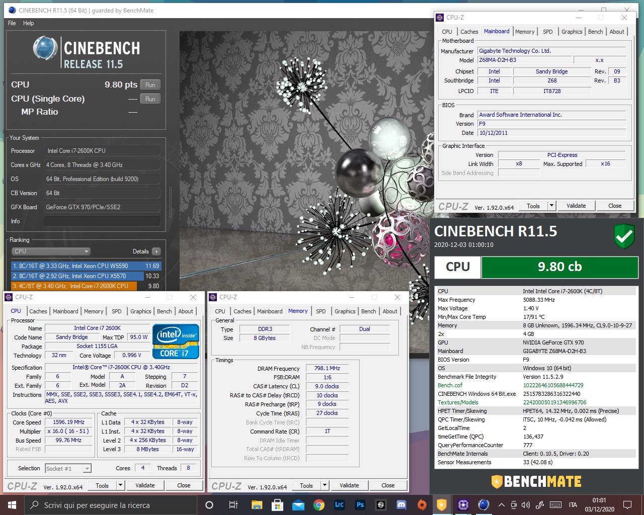
Task: Click Validate in the CPU-tab CPU-Z window
Action: [x=145, y=485]
